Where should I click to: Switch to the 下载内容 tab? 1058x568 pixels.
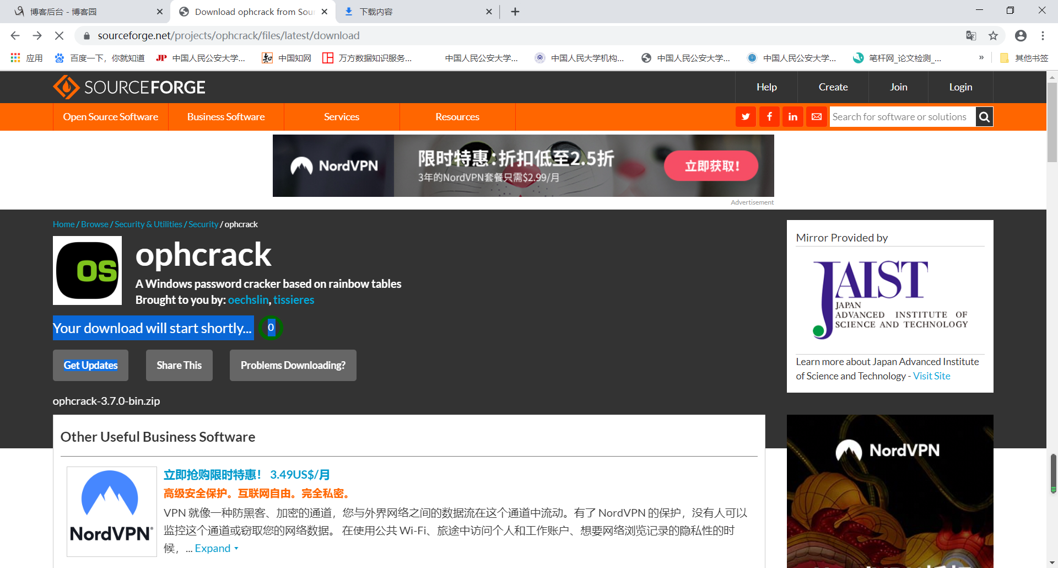pos(419,12)
